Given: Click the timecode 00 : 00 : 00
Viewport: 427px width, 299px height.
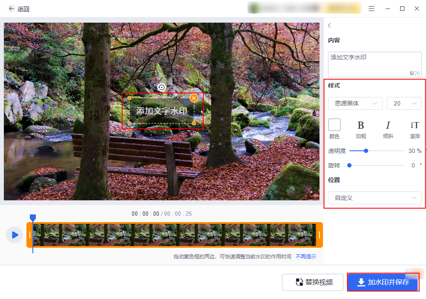Looking at the screenshot, I should tap(145, 214).
